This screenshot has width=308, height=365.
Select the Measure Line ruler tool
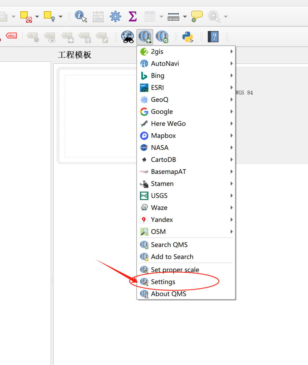(173, 17)
